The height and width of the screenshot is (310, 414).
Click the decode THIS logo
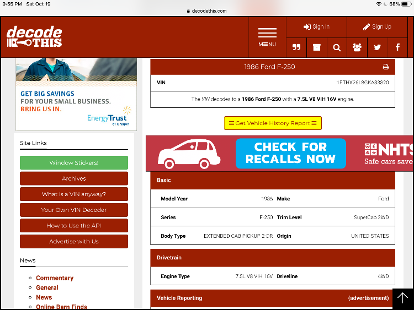(34, 36)
